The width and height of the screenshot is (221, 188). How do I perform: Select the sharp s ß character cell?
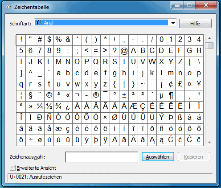[180, 118]
